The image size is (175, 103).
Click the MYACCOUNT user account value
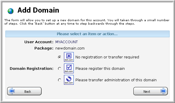(67, 42)
